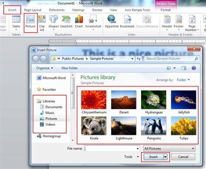Viewport: 206px width, 169px height.
Task: Select the Picture Tools Format tab
Action: pyautogui.click(x=166, y=10)
